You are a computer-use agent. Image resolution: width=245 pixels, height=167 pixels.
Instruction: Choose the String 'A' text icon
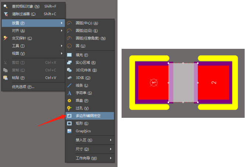click(x=69, y=93)
